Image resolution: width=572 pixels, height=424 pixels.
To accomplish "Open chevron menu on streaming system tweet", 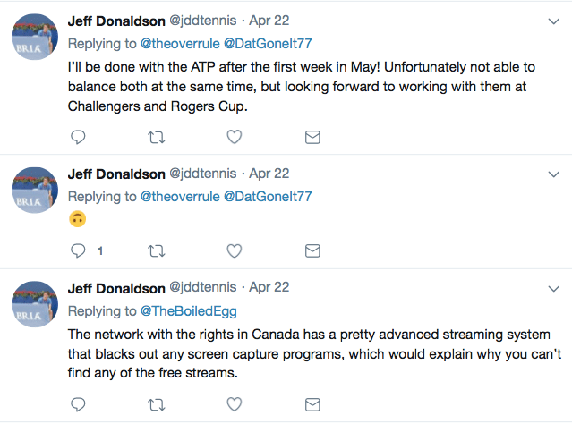I will tap(553, 287).
